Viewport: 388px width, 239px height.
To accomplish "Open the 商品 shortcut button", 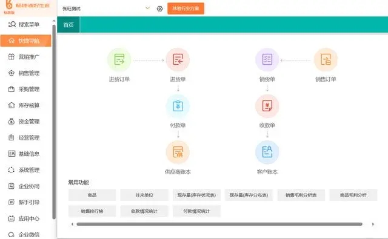I will (x=92, y=195).
